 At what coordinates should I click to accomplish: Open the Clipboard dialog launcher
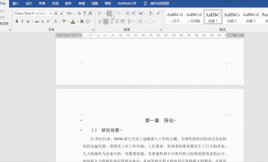pyautogui.click(x=10, y=30)
